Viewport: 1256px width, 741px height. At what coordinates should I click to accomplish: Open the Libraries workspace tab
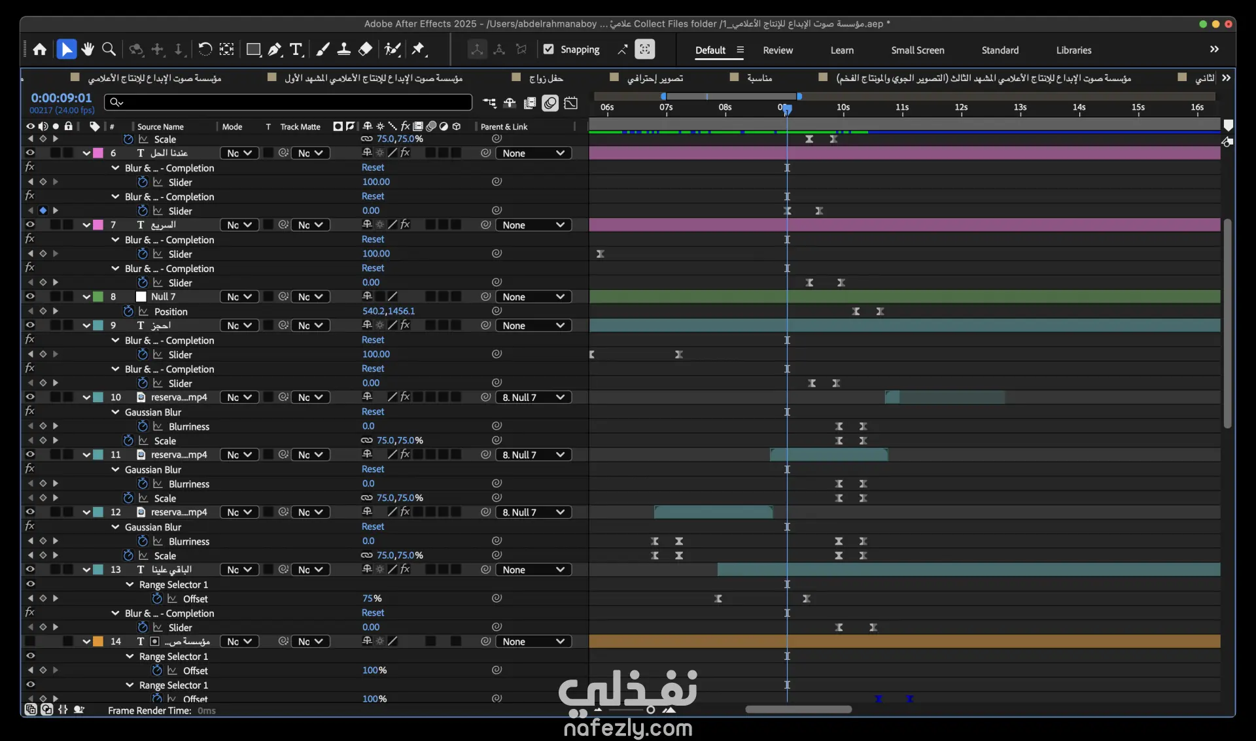click(x=1073, y=50)
